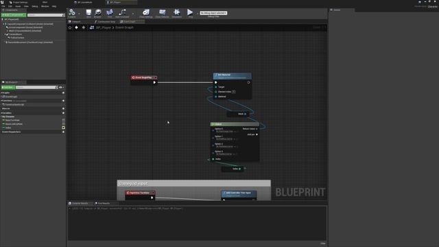The height and width of the screenshot is (247, 439).
Task: Click the Simulation toolbar icon
Action: click(x=177, y=13)
